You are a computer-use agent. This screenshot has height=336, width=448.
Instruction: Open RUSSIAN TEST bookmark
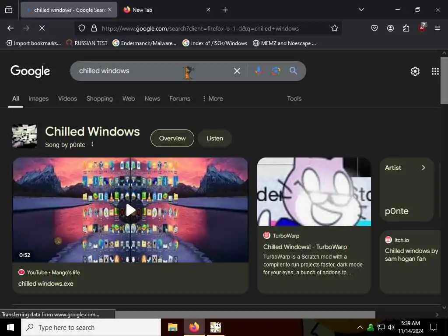click(87, 43)
